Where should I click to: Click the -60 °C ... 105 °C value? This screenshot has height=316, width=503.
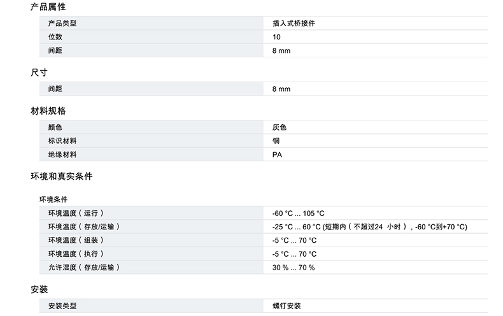pos(299,213)
